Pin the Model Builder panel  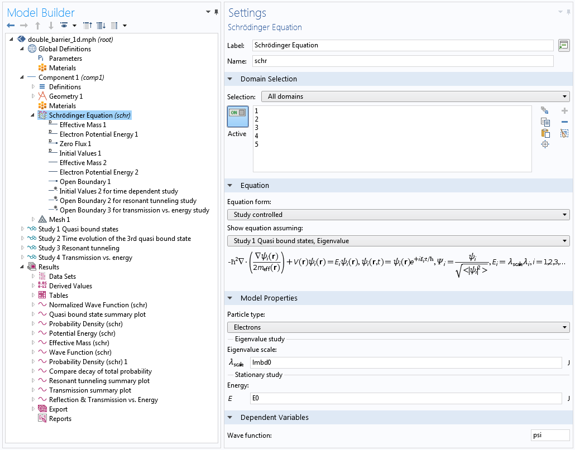(217, 12)
